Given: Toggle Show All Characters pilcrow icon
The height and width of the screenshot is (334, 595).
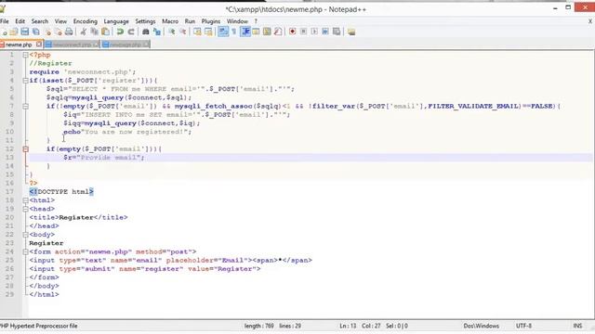Looking at the screenshot, I should [x=233, y=32].
